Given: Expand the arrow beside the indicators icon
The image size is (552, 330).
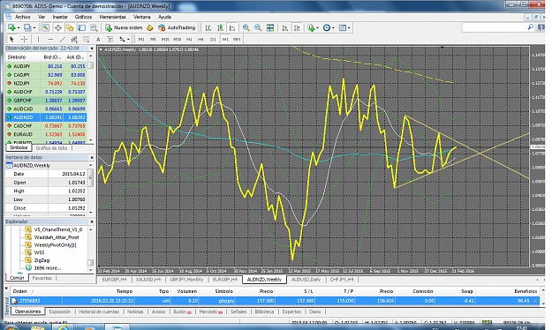Looking at the screenshot, I should (x=318, y=27).
